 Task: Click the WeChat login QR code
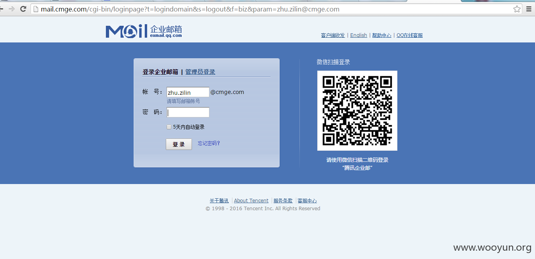357,111
